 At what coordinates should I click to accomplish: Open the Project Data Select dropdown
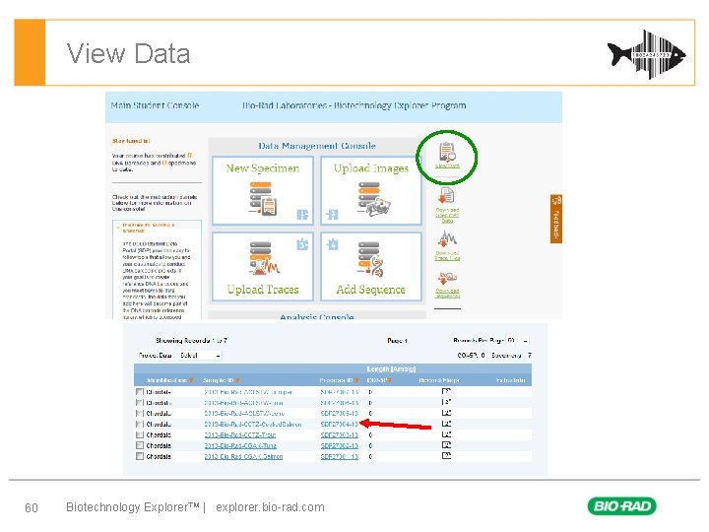click(199, 356)
